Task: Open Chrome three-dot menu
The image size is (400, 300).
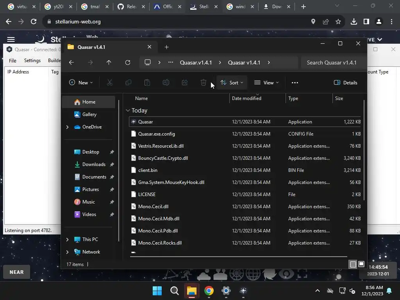Action: tap(391, 22)
